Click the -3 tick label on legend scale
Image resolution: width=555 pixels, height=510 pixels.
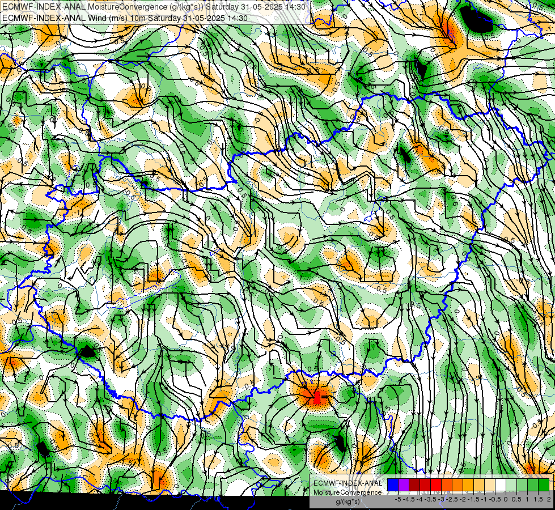(x=442, y=499)
